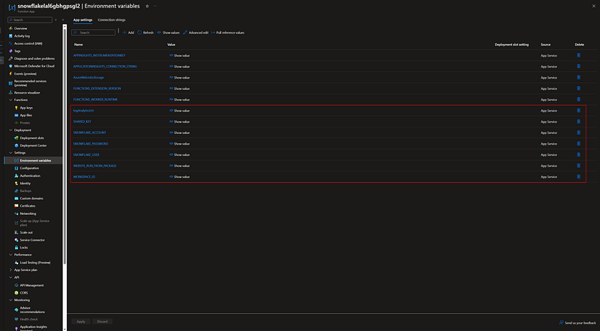Expand the App Service plan section

pyautogui.click(x=10, y=270)
